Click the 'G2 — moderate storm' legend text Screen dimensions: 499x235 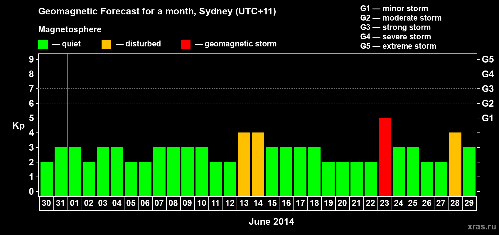coord(401,18)
